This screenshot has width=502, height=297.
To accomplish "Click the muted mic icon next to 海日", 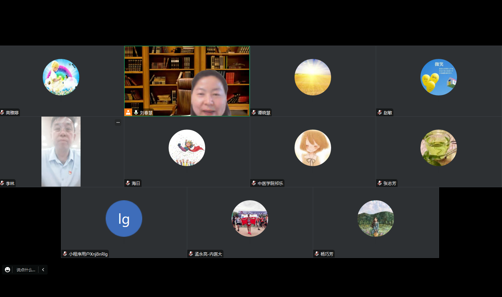I will pos(128,183).
